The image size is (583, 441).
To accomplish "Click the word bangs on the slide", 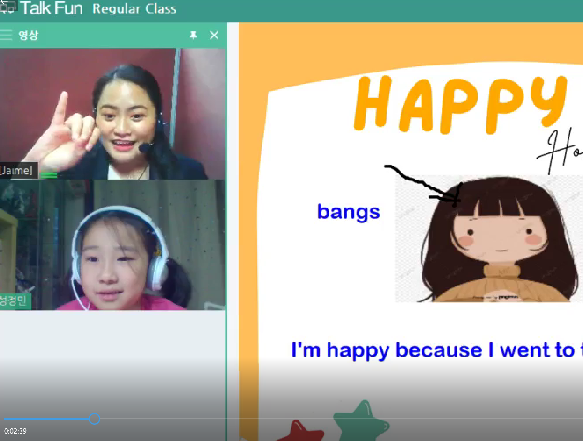I will pos(348,212).
